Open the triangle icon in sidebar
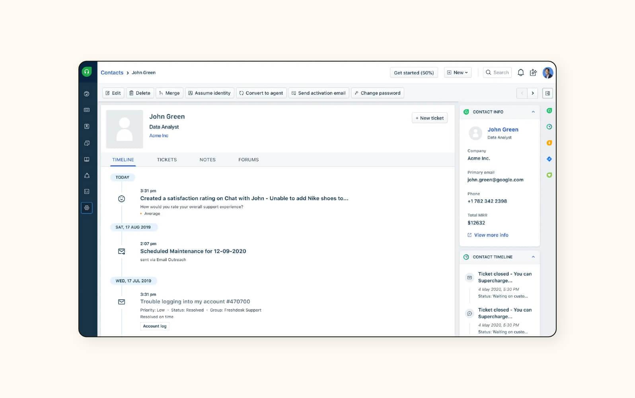The height and width of the screenshot is (398, 635). pos(87,175)
